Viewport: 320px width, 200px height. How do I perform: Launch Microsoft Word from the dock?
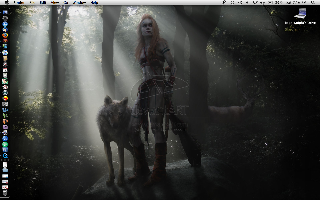pyautogui.click(x=5, y=110)
